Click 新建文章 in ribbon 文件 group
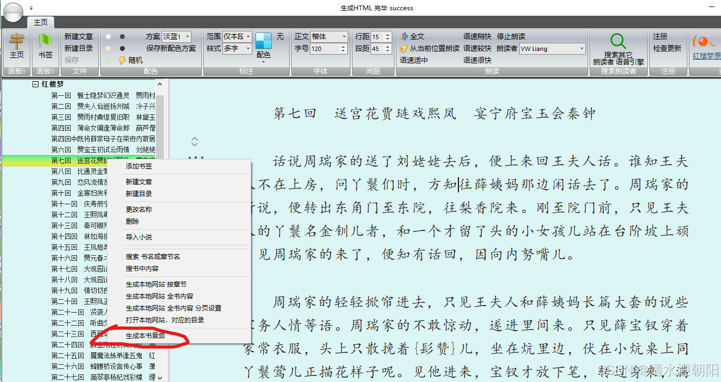 pyautogui.click(x=79, y=36)
